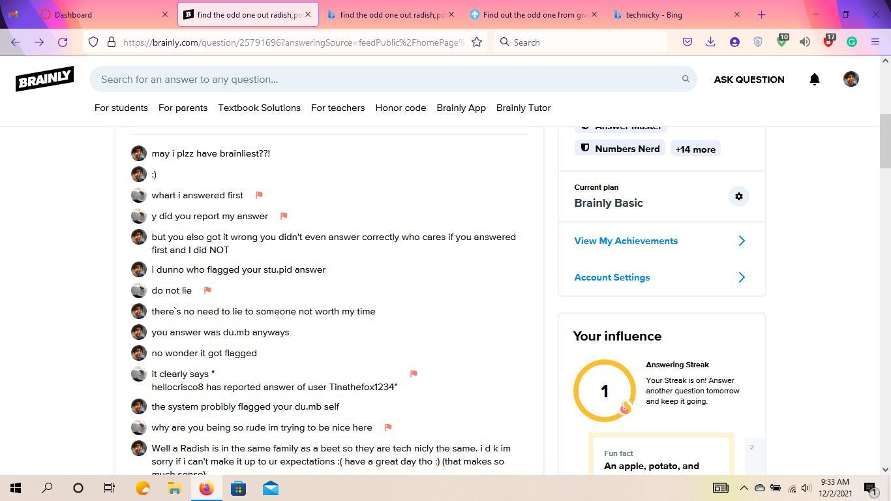Open a new browser tab
Image resolution: width=891 pixels, height=501 pixels.
761,14
